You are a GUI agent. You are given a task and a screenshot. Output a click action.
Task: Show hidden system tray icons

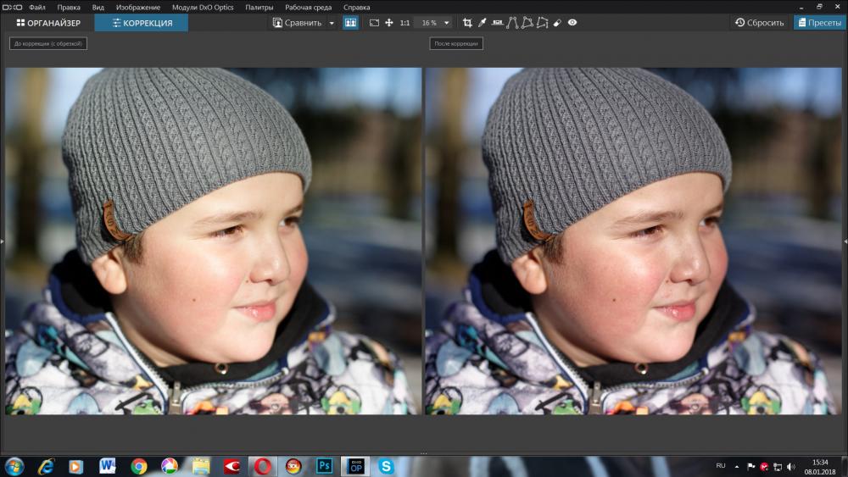coord(736,467)
